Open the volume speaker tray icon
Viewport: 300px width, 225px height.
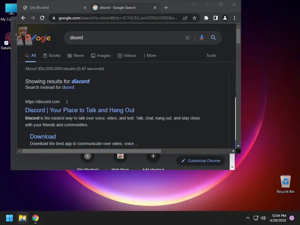click(x=263, y=218)
